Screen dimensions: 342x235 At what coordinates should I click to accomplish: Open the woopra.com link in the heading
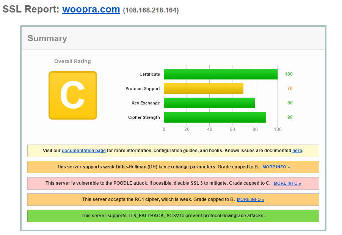point(91,9)
